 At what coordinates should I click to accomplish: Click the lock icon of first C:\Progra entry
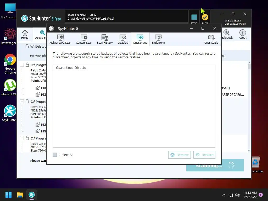tap(27, 65)
